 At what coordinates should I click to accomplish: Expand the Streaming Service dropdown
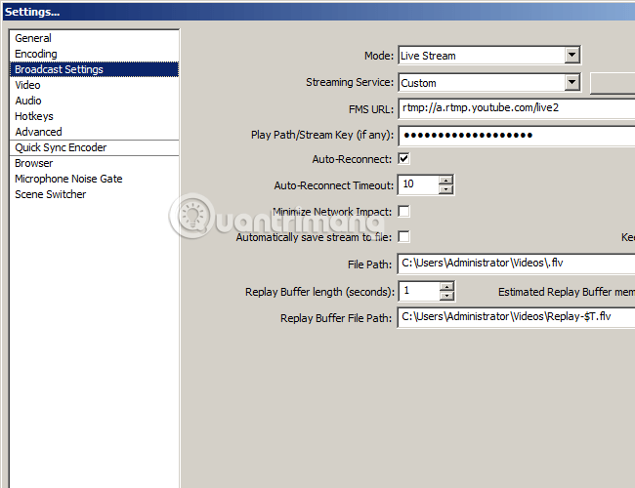click(571, 83)
